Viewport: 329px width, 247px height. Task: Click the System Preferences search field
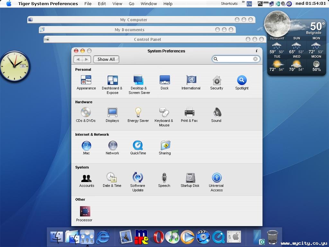coord(235,59)
